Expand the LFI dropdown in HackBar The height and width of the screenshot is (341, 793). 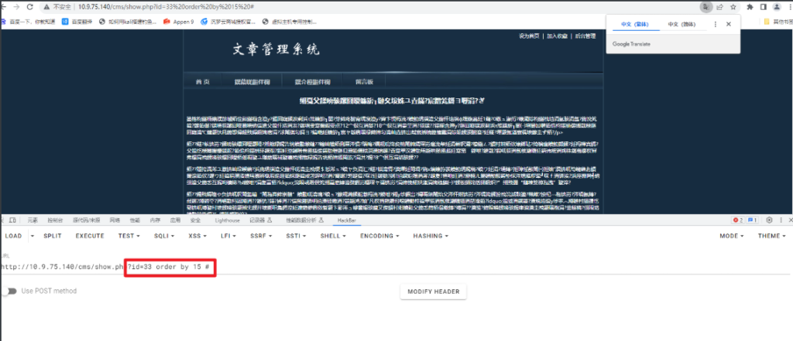(x=229, y=236)
